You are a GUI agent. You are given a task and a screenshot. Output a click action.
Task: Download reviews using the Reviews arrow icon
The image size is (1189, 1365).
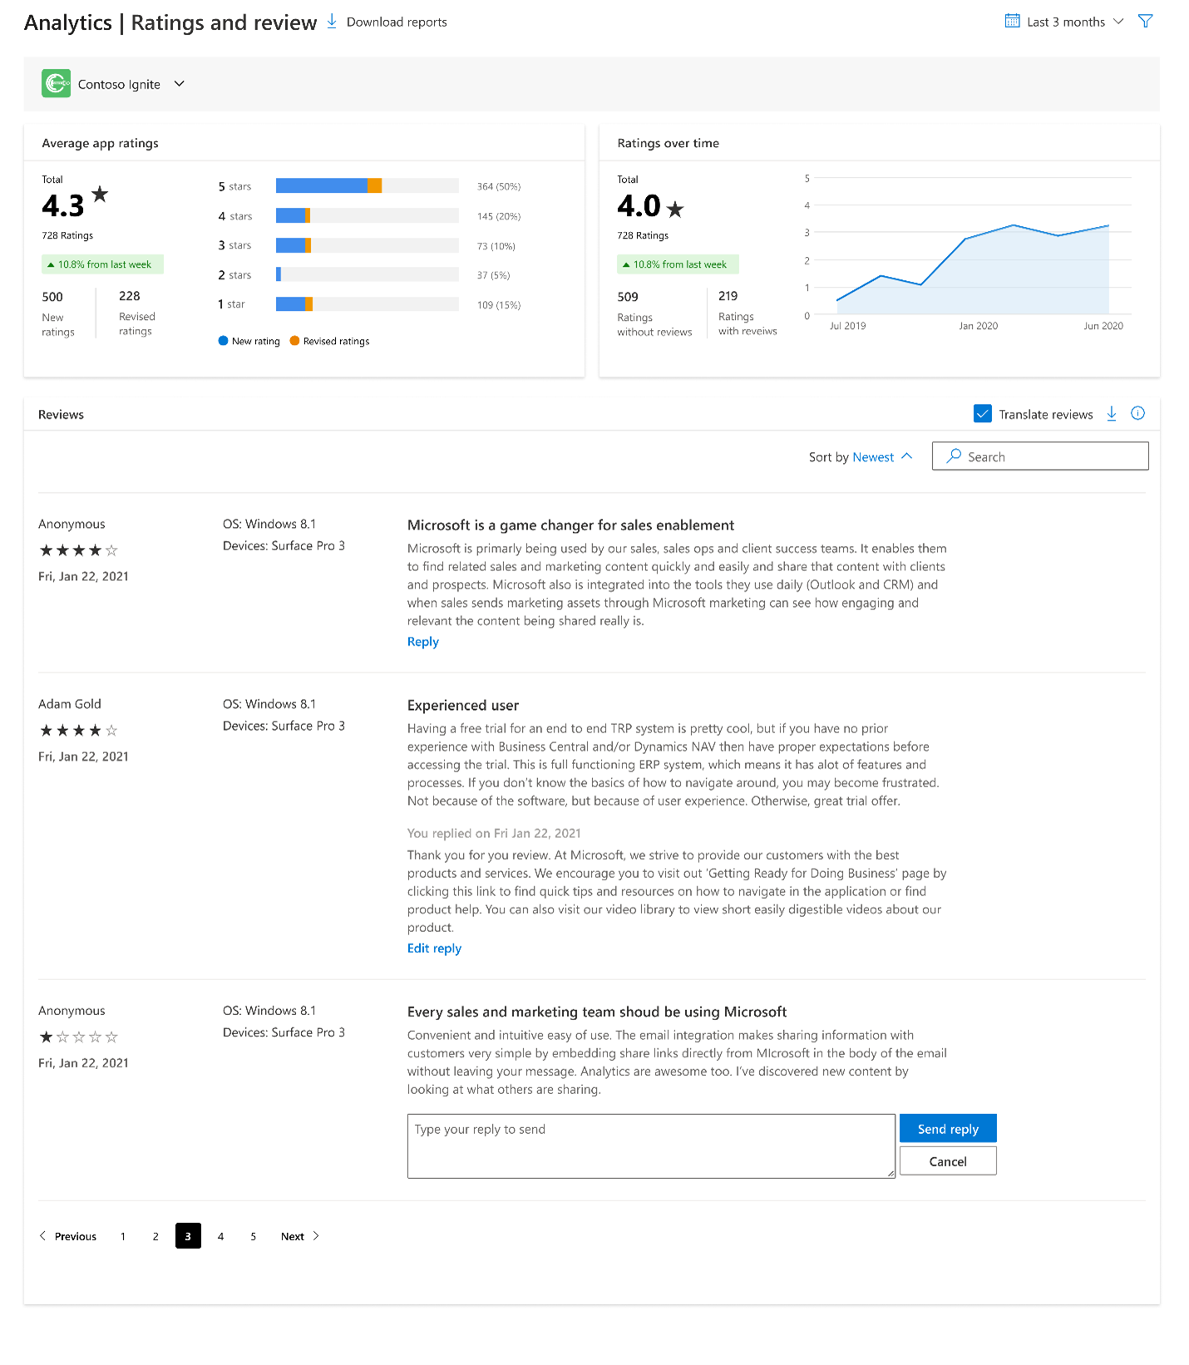(1112, 413)
